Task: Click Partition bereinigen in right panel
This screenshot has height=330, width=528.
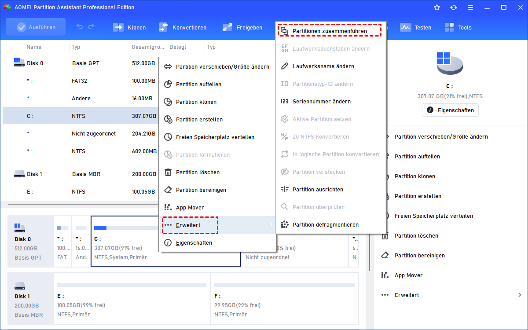Action: (x=420, y=256)
